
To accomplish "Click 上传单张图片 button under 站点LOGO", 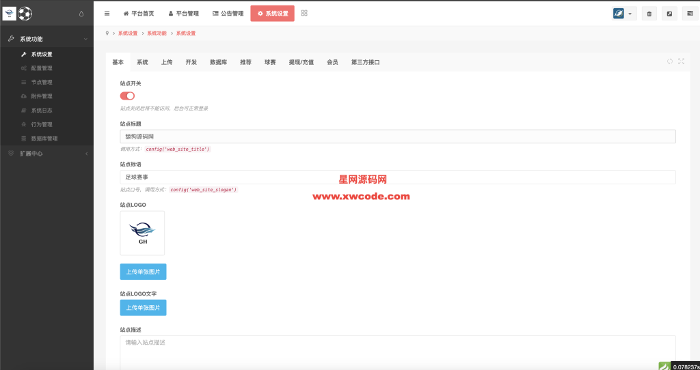I will (x=143, y=272).
